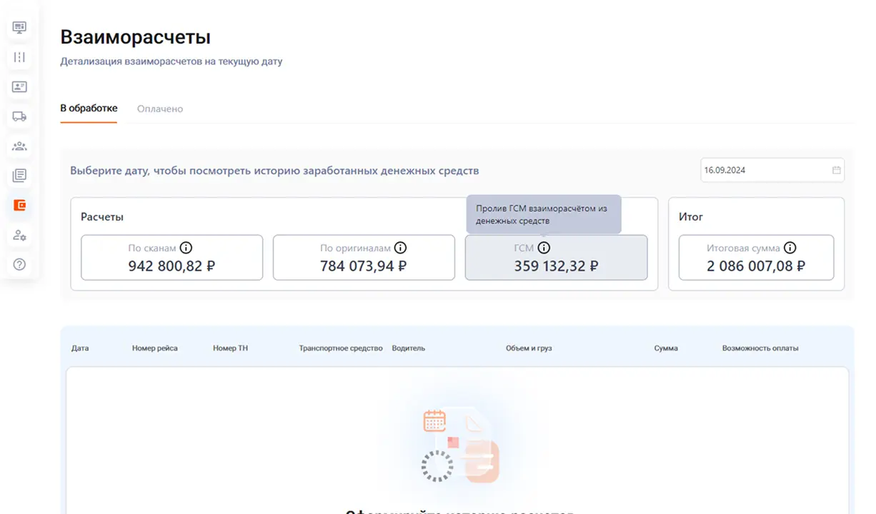Image resolution: width=876 pixels, height=514 pixels.
Task: Click the road routes sidebar icon
Action: (x=19, y=57)
